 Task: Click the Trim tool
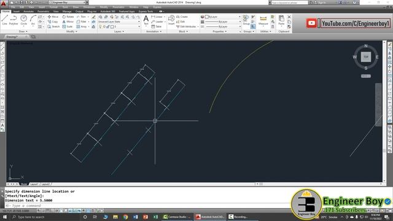coord(81,17)
